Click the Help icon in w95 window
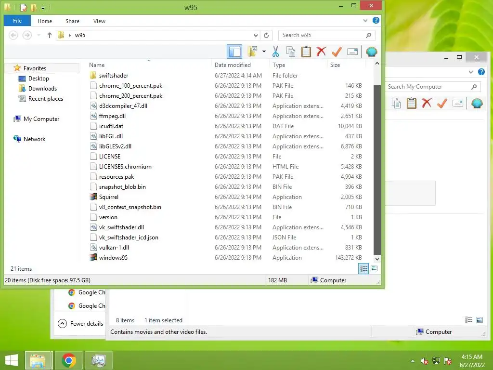Viewport: 493px width, 370px height. pos(376,20)
